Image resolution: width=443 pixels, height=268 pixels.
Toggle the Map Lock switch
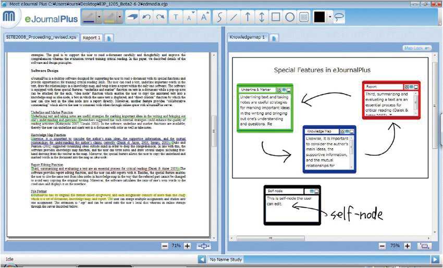417,48
